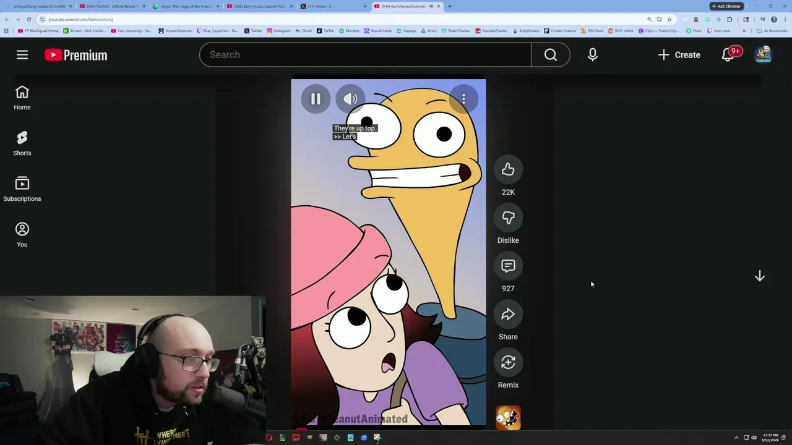Go to the next Short arrow
Image resolution: width=792 pixels, height=445 pixels.
[760, 276]
